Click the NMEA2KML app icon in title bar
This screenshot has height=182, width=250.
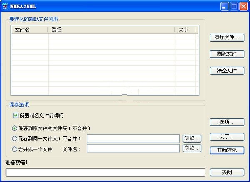[x=5, y=6]
